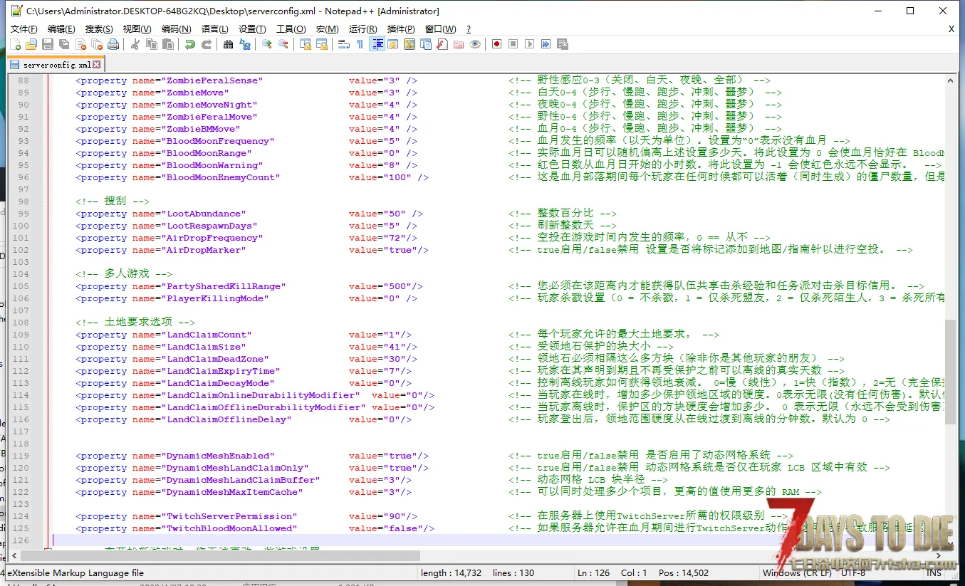Zoom out with the magnifier minus icon
The width and height of the screenshot is (965, 586).
pos(283,44)
